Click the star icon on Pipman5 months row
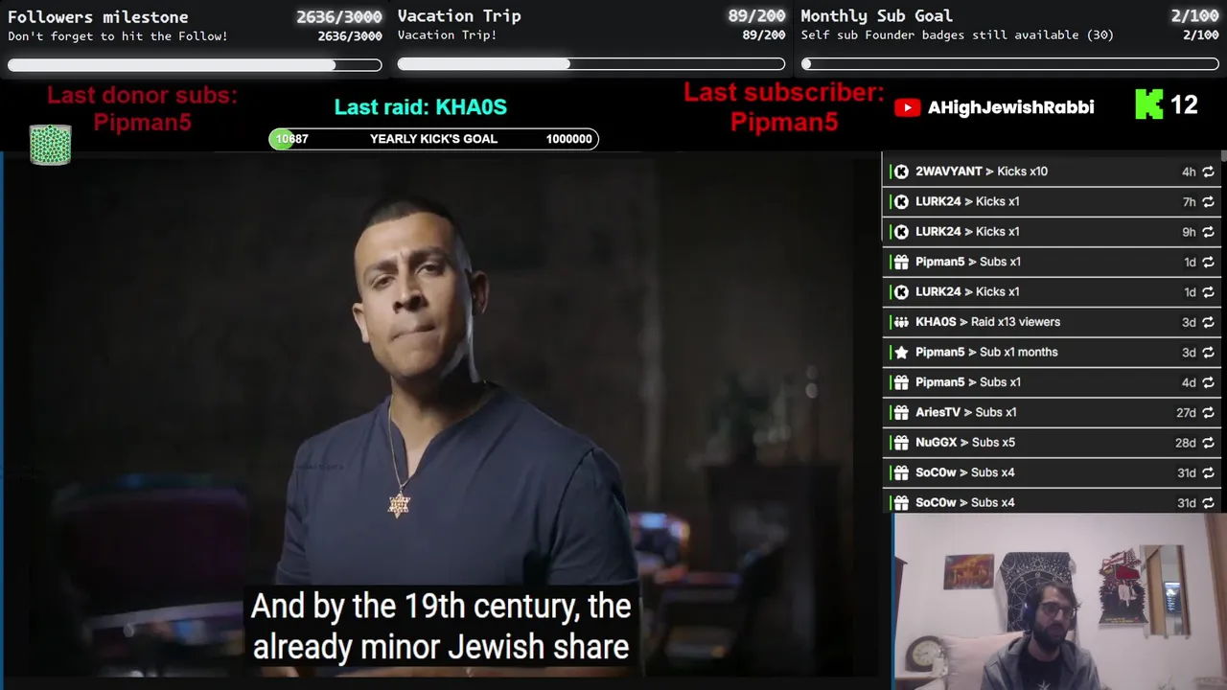The image size is (1227, 690). 901,352
